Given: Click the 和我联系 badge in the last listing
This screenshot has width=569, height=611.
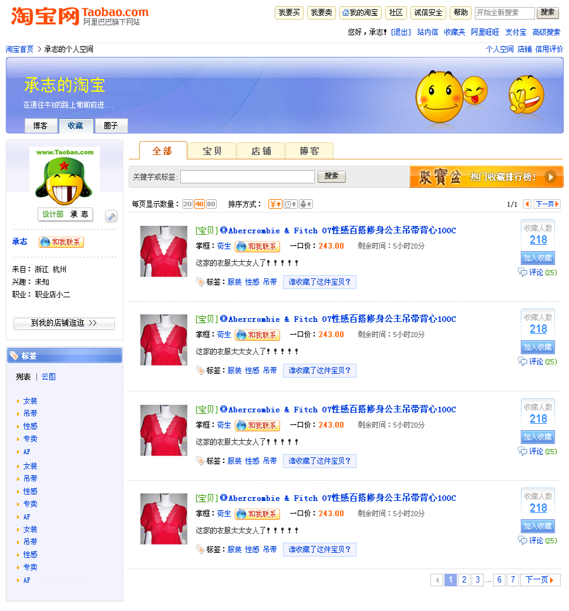Looking at the screenshot, I should click(x=257, y=514).
